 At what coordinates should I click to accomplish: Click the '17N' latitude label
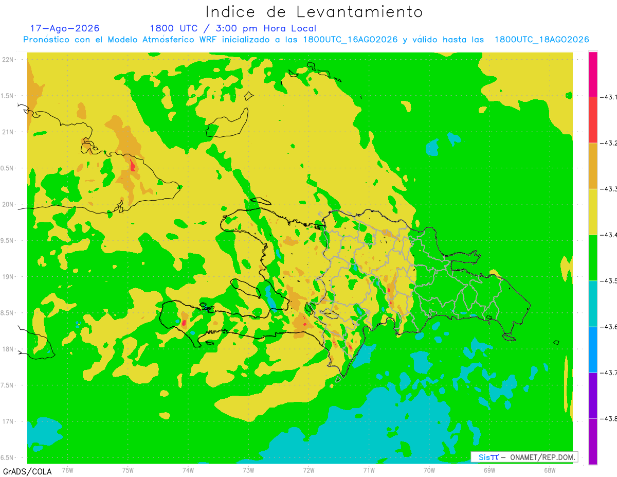coord(8,421)
